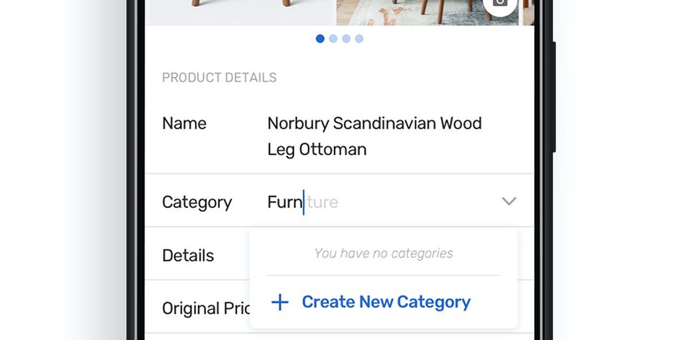The height and width of the screenshot is (340, 680).
Task: Go to the fourth image dot
Action: pyautogui.click(x=359, y=39)
